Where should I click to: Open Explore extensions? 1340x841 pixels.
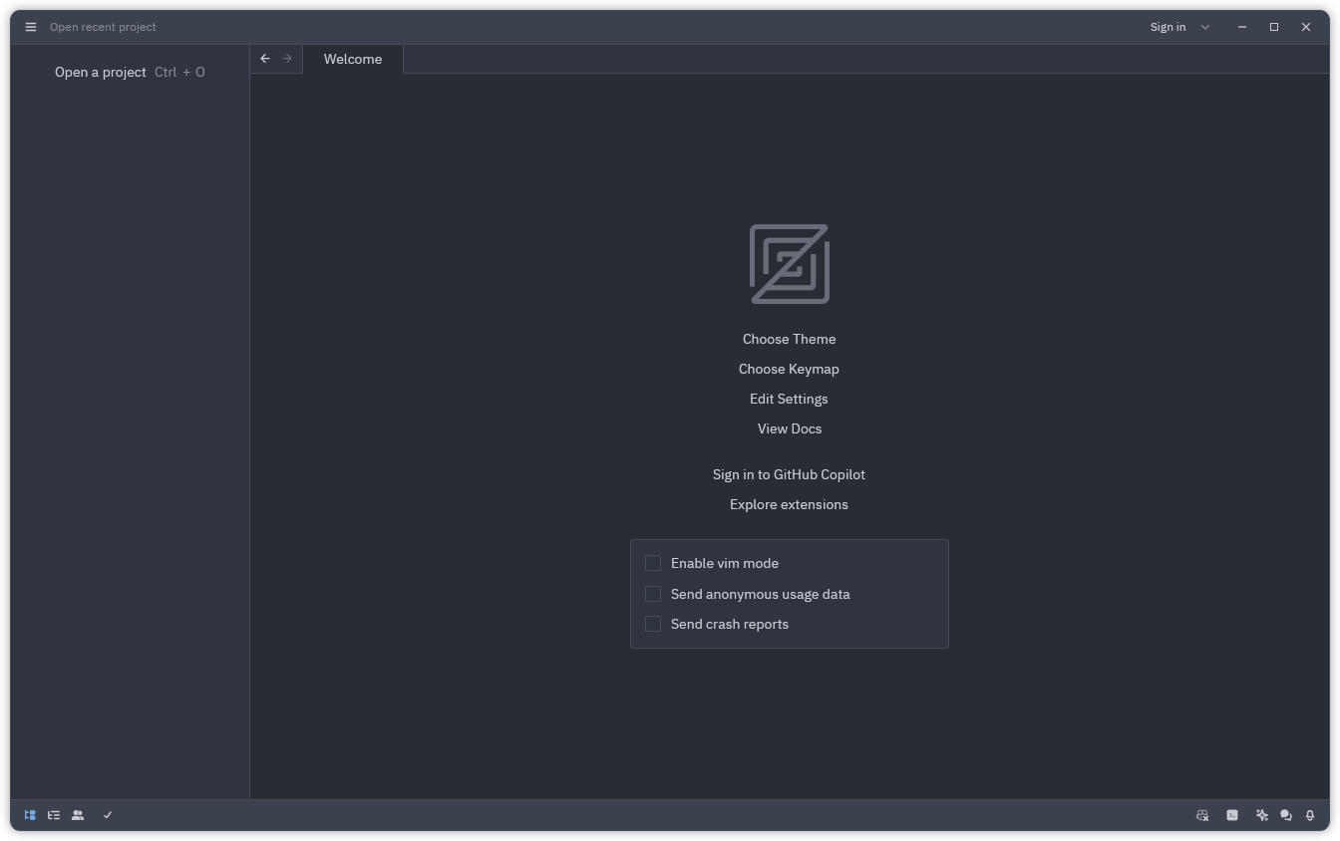point(789,504)
